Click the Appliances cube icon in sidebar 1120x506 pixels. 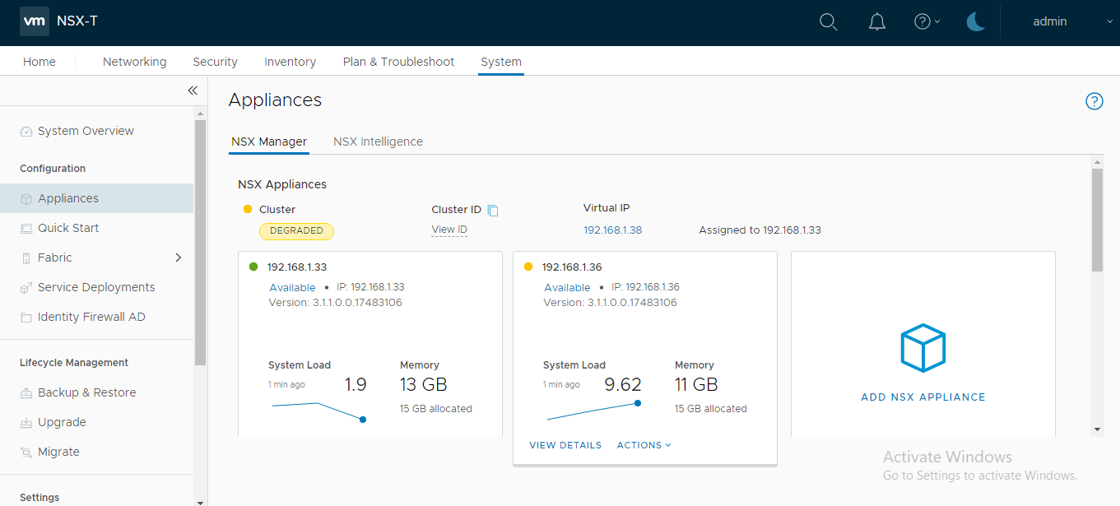26,199
